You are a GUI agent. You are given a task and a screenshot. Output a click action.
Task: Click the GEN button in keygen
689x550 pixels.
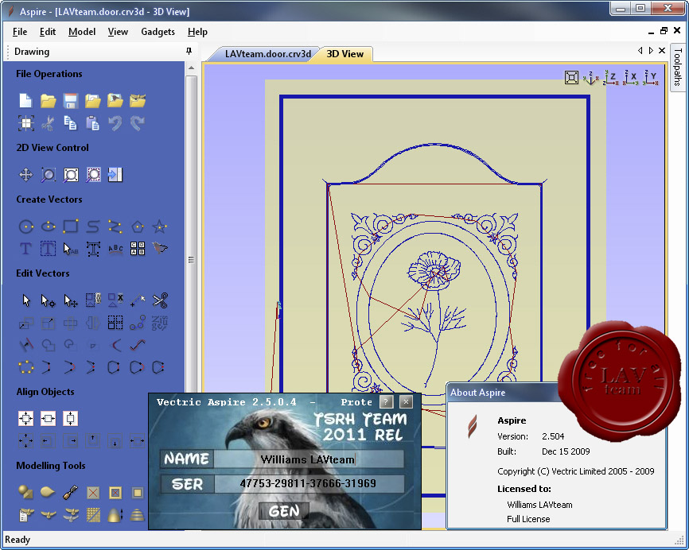(284, 511)
